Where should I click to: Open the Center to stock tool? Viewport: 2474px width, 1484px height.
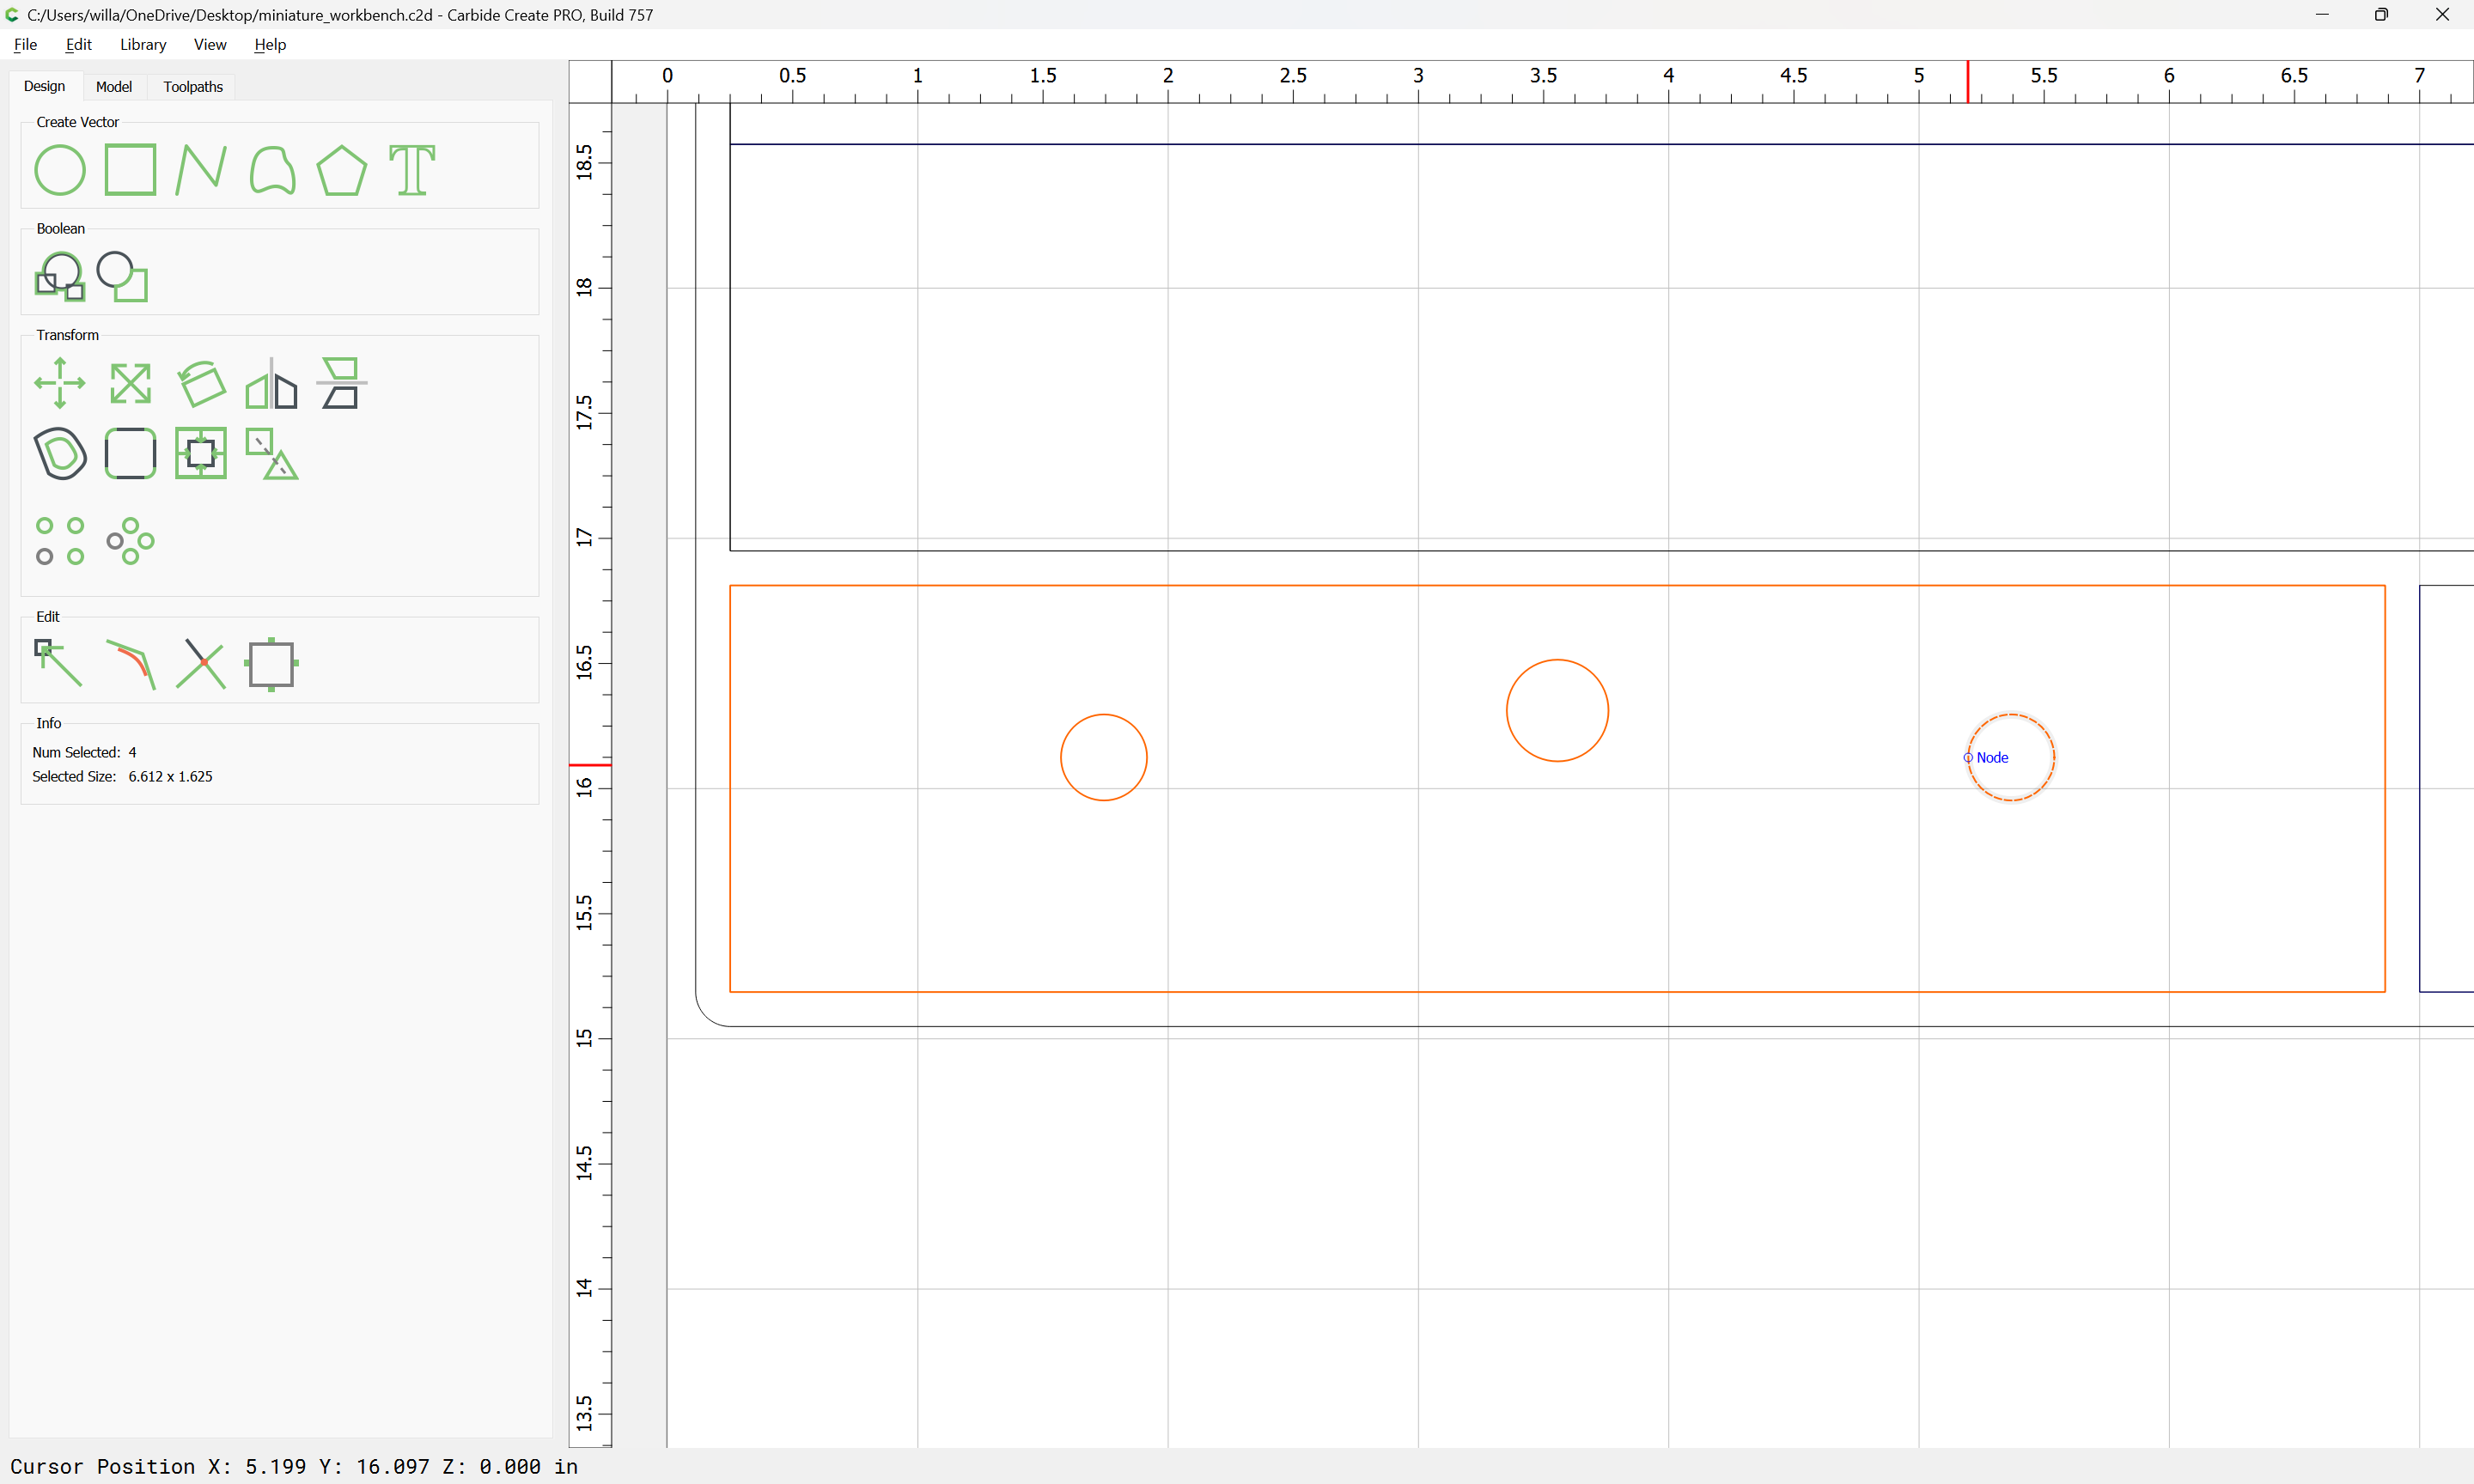pos(201,453)
